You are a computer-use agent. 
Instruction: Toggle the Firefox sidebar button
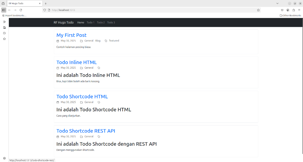(4, 10)
